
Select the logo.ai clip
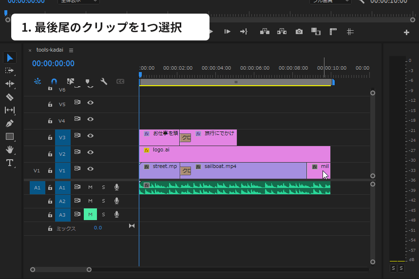235,154
